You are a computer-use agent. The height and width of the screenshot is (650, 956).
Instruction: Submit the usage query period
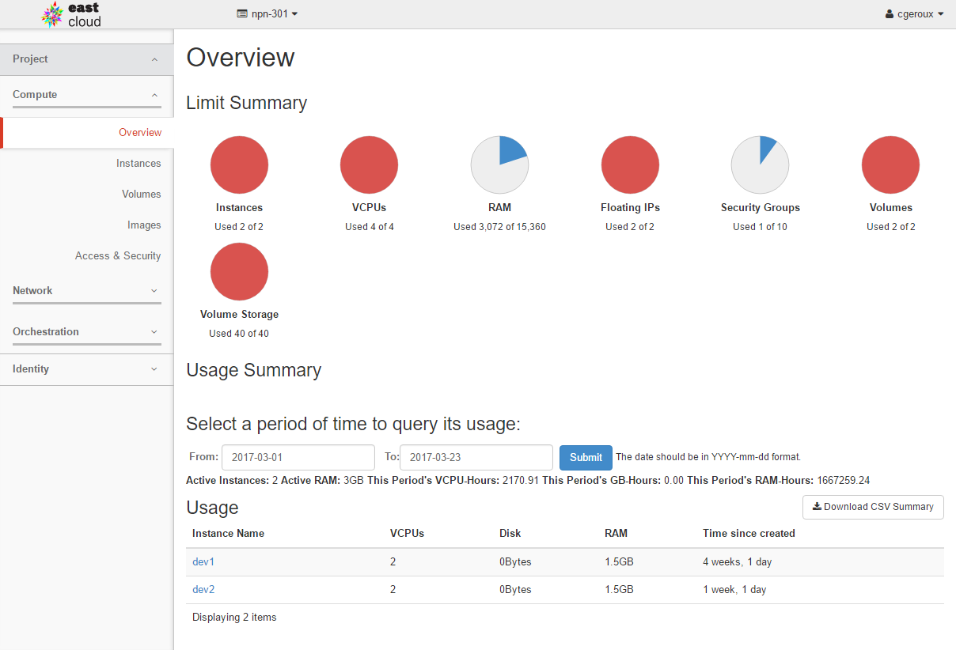586,457
